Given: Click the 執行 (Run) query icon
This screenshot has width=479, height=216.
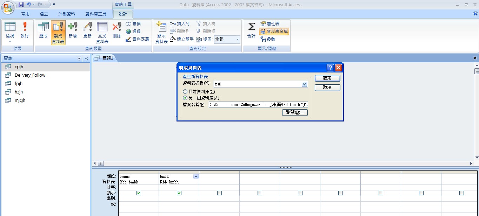Looking at the screenshot, I should [25, 30].
